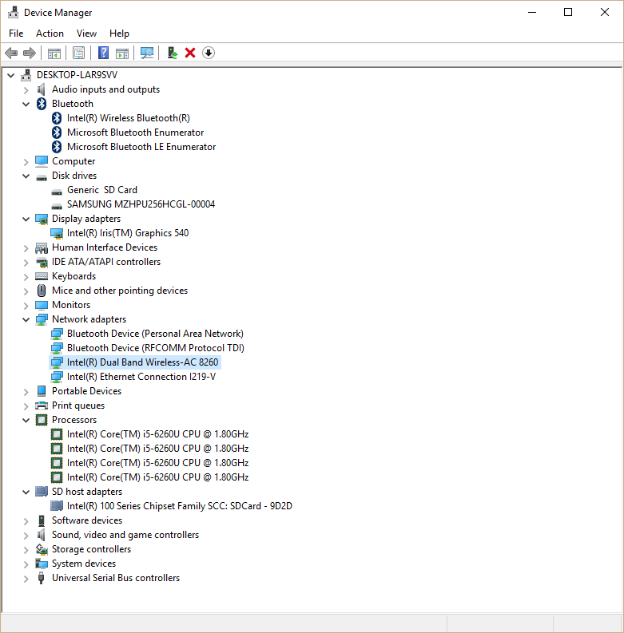Screen dimensions: 624x633
Task: Click the blue Help toolbar icon
Action: click(103, 53)
